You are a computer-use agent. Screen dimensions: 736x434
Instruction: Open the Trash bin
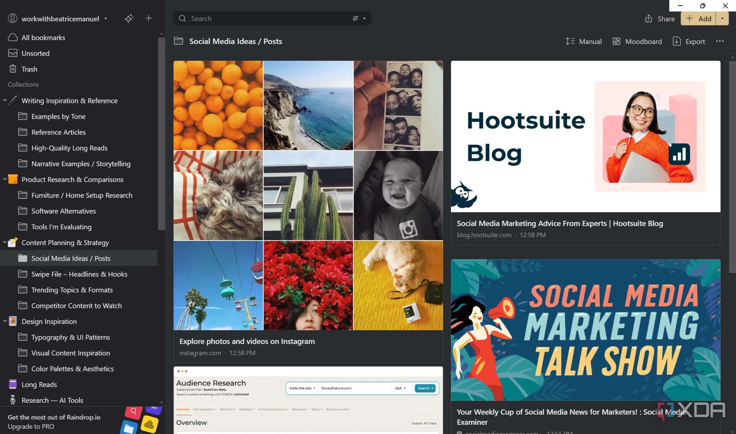(79, 69)
